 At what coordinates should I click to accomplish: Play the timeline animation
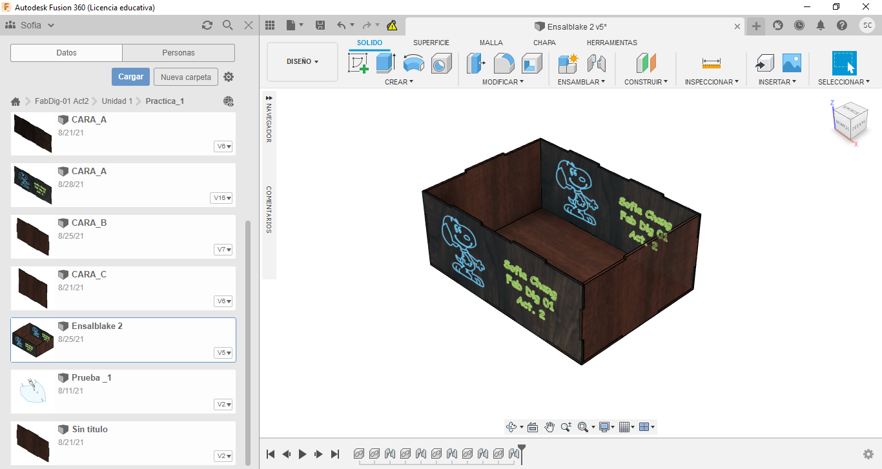[302, 454]
